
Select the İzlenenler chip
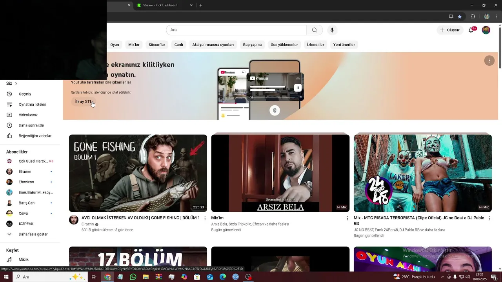tap(315, 45)
